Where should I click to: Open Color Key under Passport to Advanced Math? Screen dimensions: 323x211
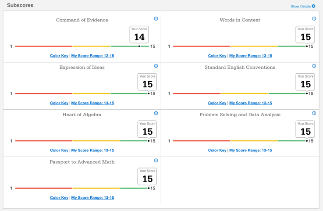click(59, 198)
